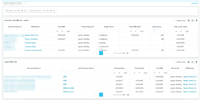Click funnel filter icon in Jupiter EBR CTAs
The width and height of the screenshot is (201, 100).
click(196, 62)
